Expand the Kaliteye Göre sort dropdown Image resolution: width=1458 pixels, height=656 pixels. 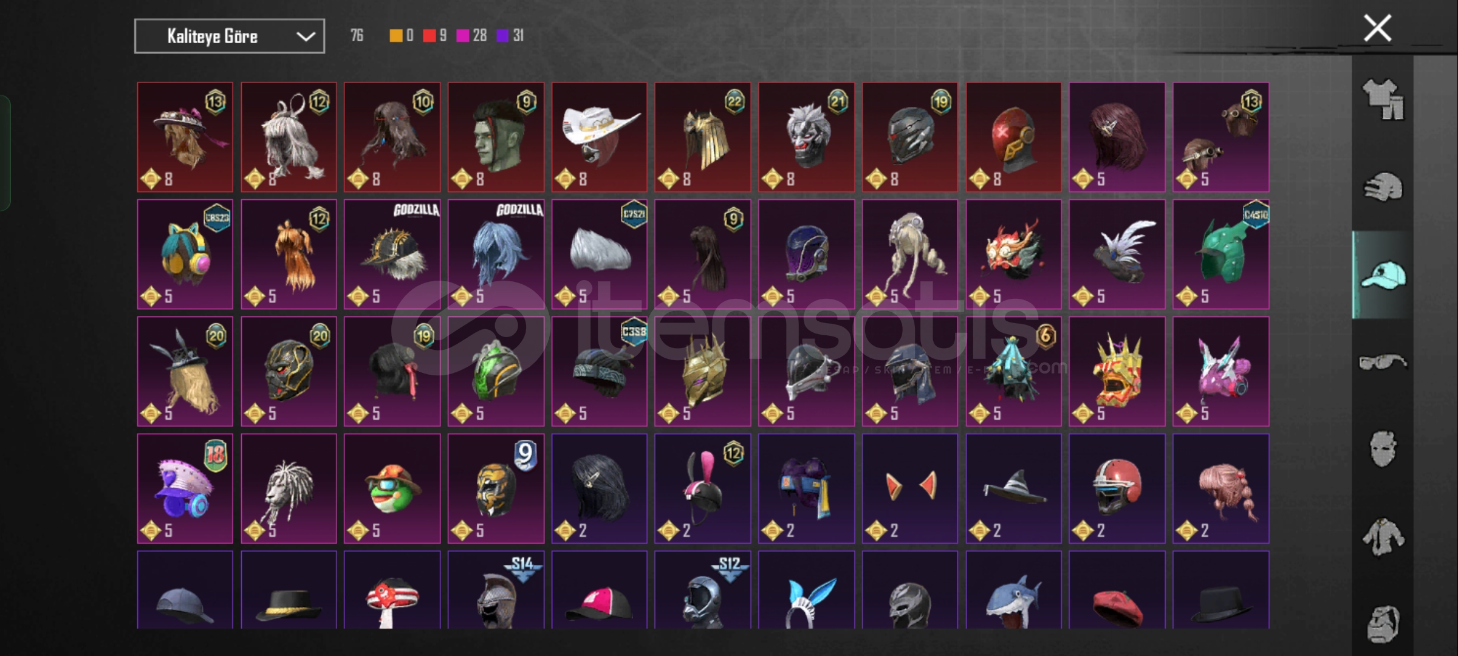click(x=230, y=36)
